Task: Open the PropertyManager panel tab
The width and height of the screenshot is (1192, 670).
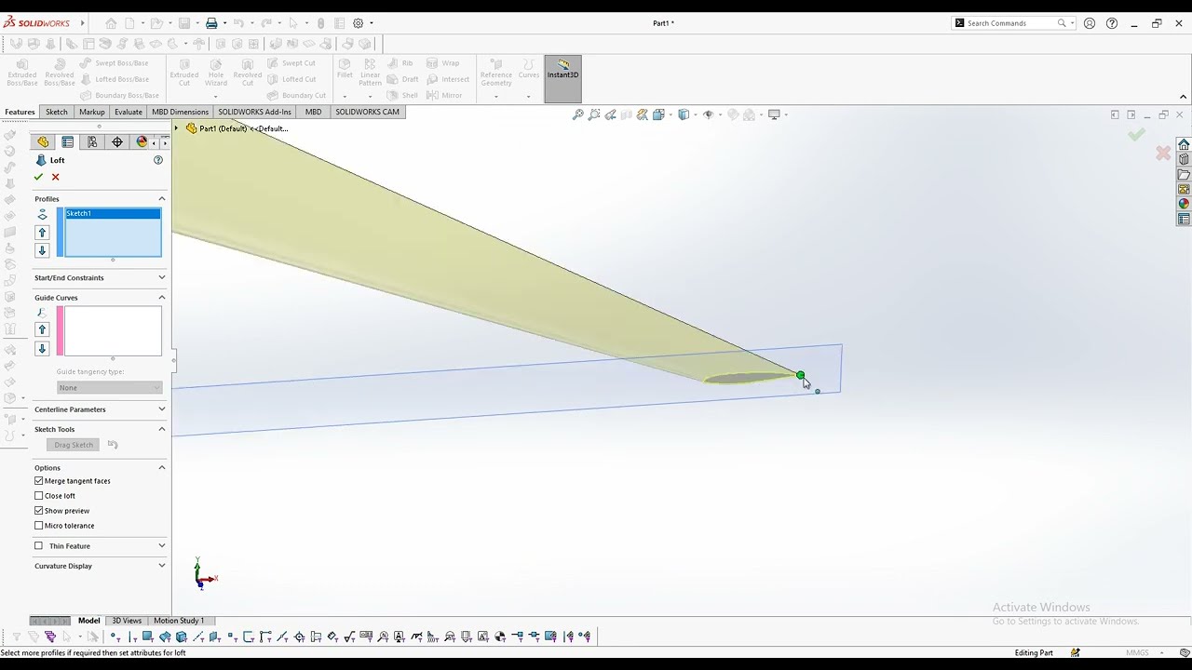Action: click(68, 142)
